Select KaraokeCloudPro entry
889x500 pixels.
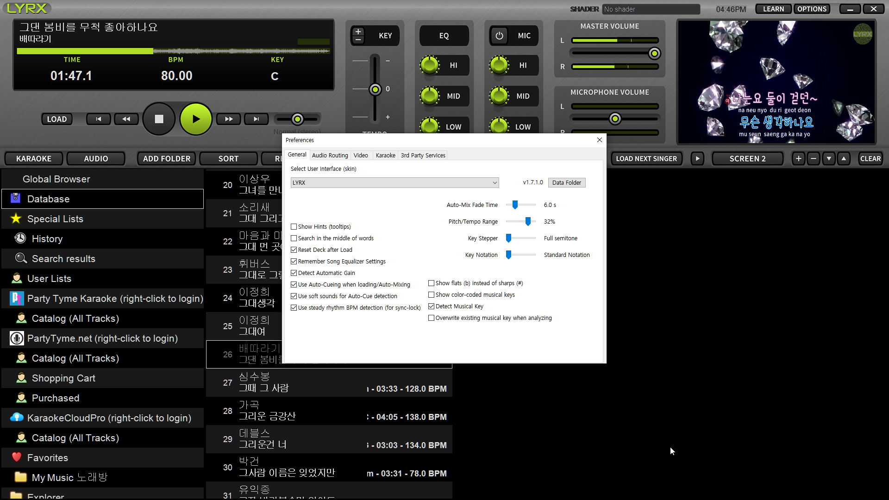[x=103, y=418]
